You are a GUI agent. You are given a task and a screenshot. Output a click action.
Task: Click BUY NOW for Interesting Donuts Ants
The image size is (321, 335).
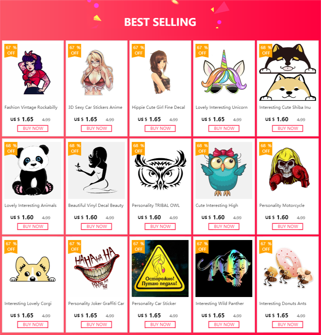[288, 325]
